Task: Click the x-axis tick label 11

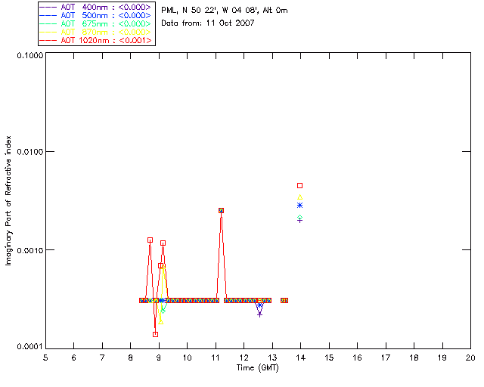Action: pos(216,358)
